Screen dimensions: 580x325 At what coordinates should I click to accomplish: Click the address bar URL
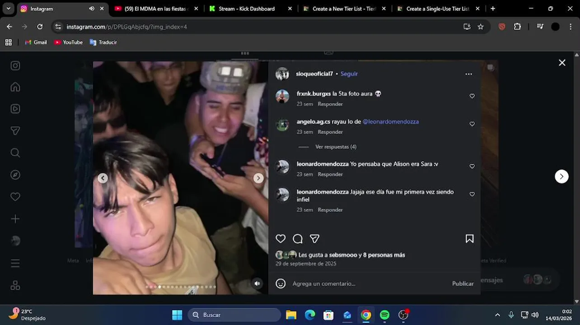click(x=126, y=27)
